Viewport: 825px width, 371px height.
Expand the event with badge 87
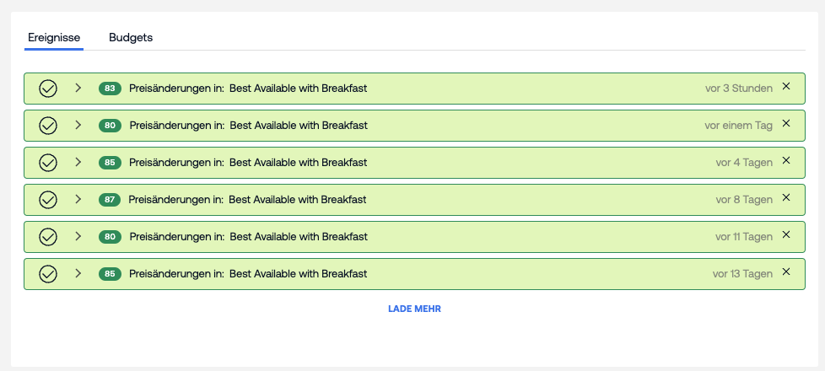78,199
